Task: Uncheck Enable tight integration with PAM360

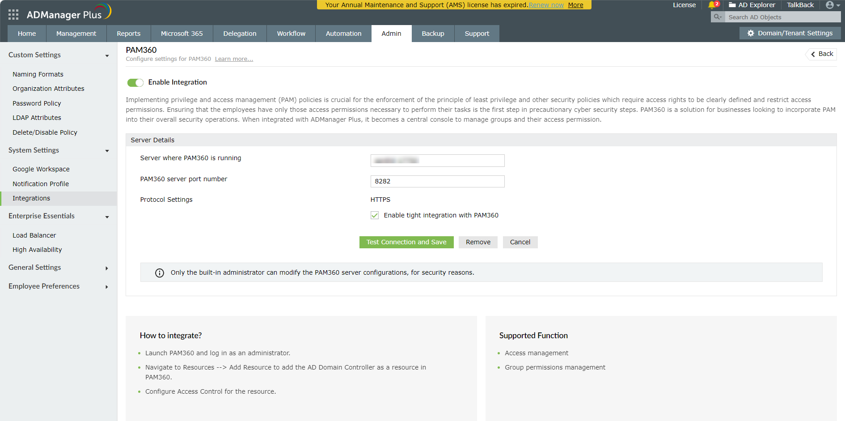Action: (x=374, y=215)
